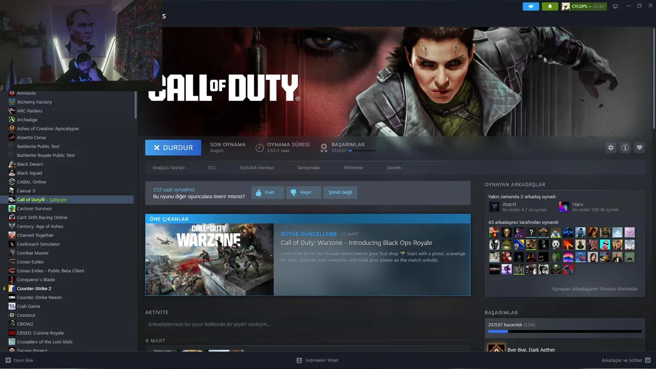Screen dimensions: 656x369
Task: Click the DURDUR stop game button
Action: tap(173, 148)
